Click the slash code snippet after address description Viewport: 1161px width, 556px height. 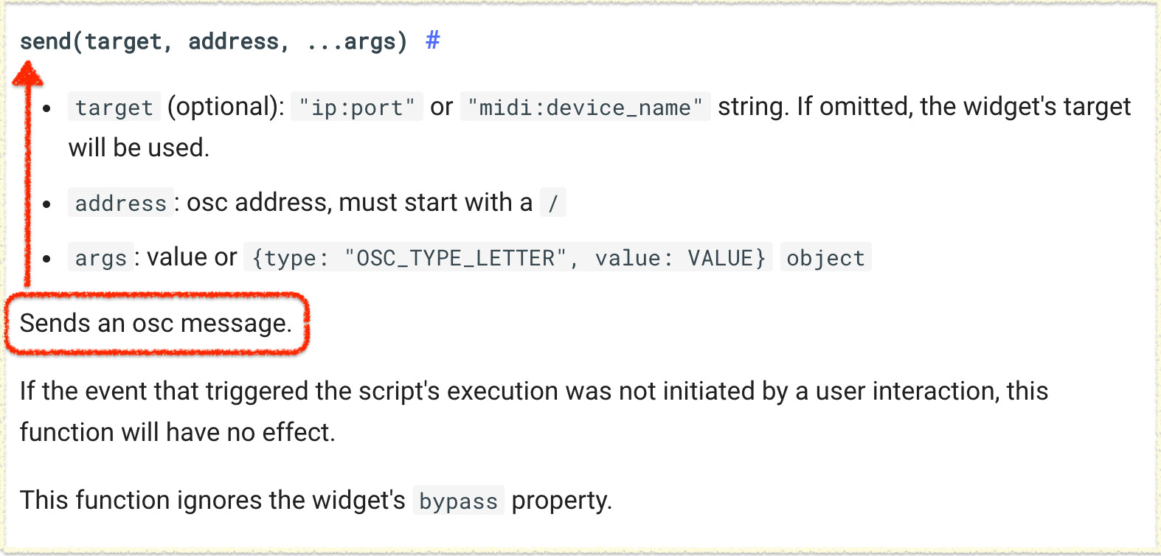[553, 203]
